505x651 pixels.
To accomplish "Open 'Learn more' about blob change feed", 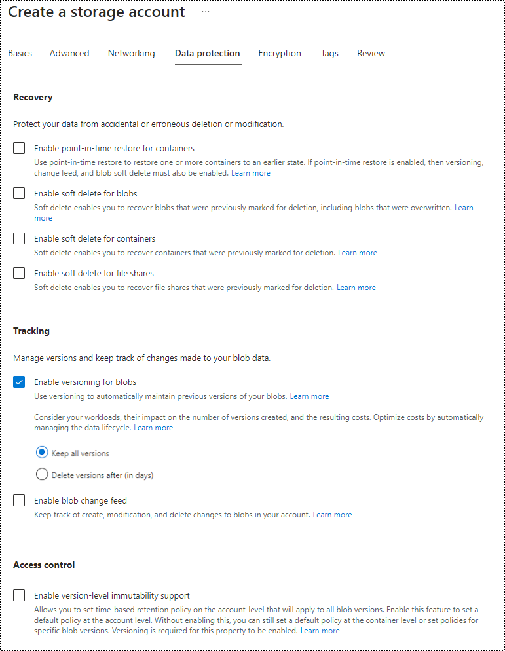I will pos(332,514).
